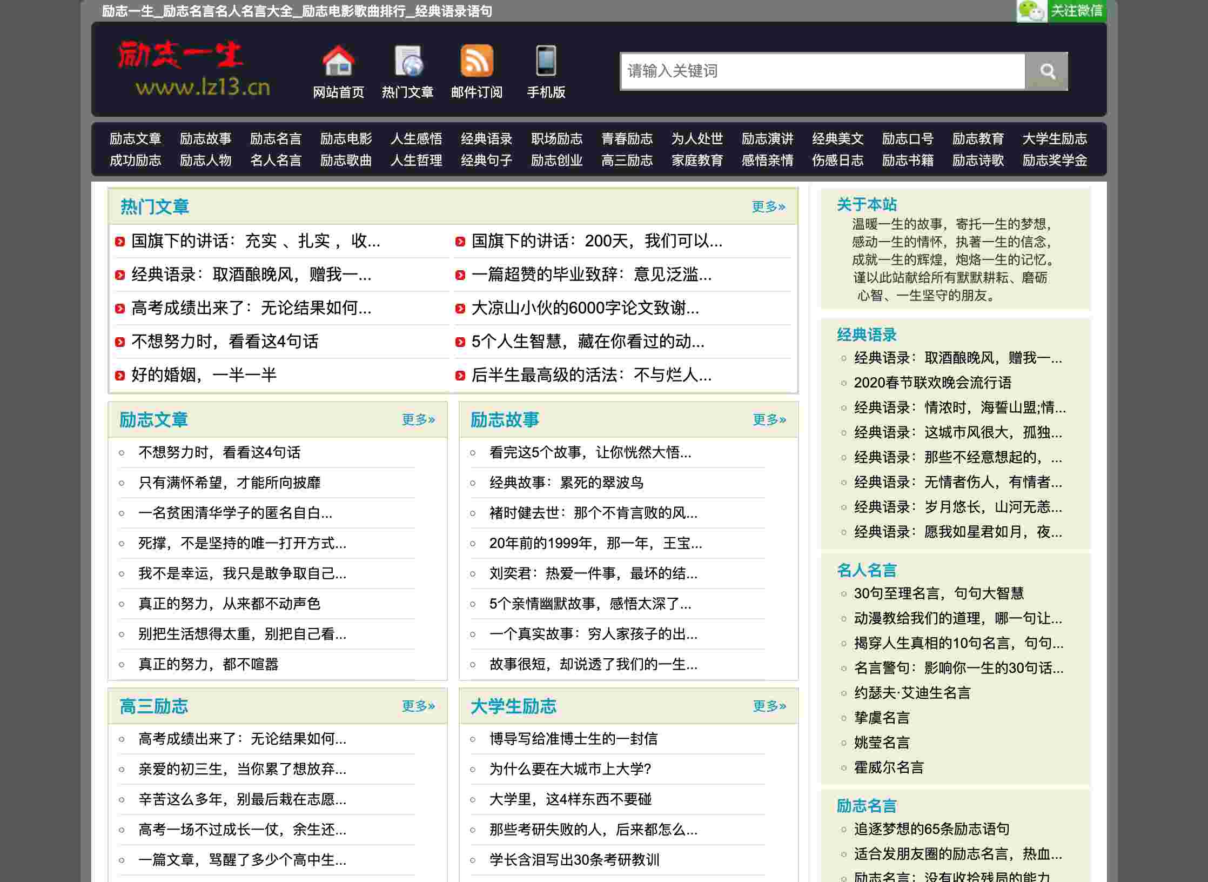Screen dimensions: 1208x882
Task: Open 青春励志 category
Action: (627, 139)
